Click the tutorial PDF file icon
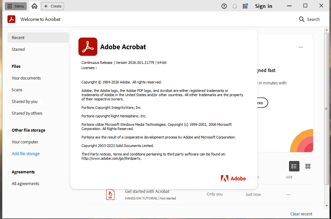This screenshot has width=331, height=219. [110, 195]
